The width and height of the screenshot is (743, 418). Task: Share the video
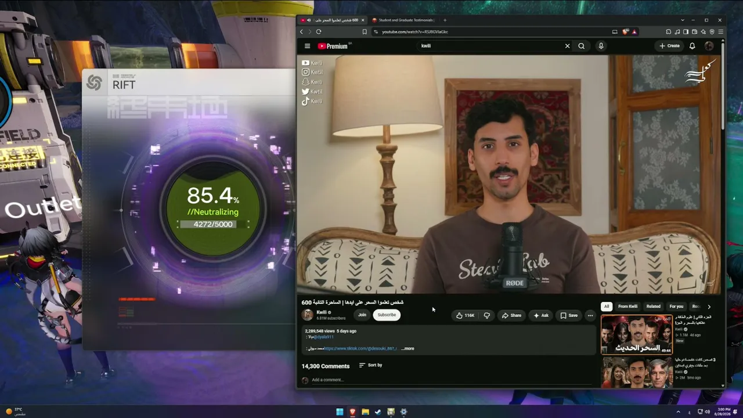point(511,315)
